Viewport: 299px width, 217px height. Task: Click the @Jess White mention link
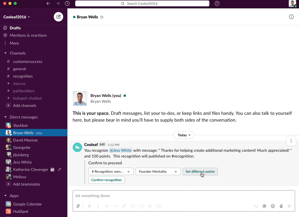point(120,150)
